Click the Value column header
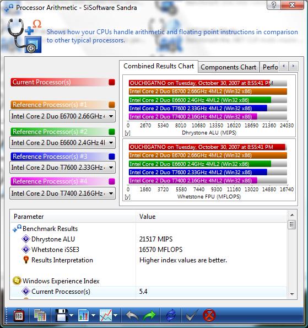This screenshot has width=308, height=328. (211, 217)
